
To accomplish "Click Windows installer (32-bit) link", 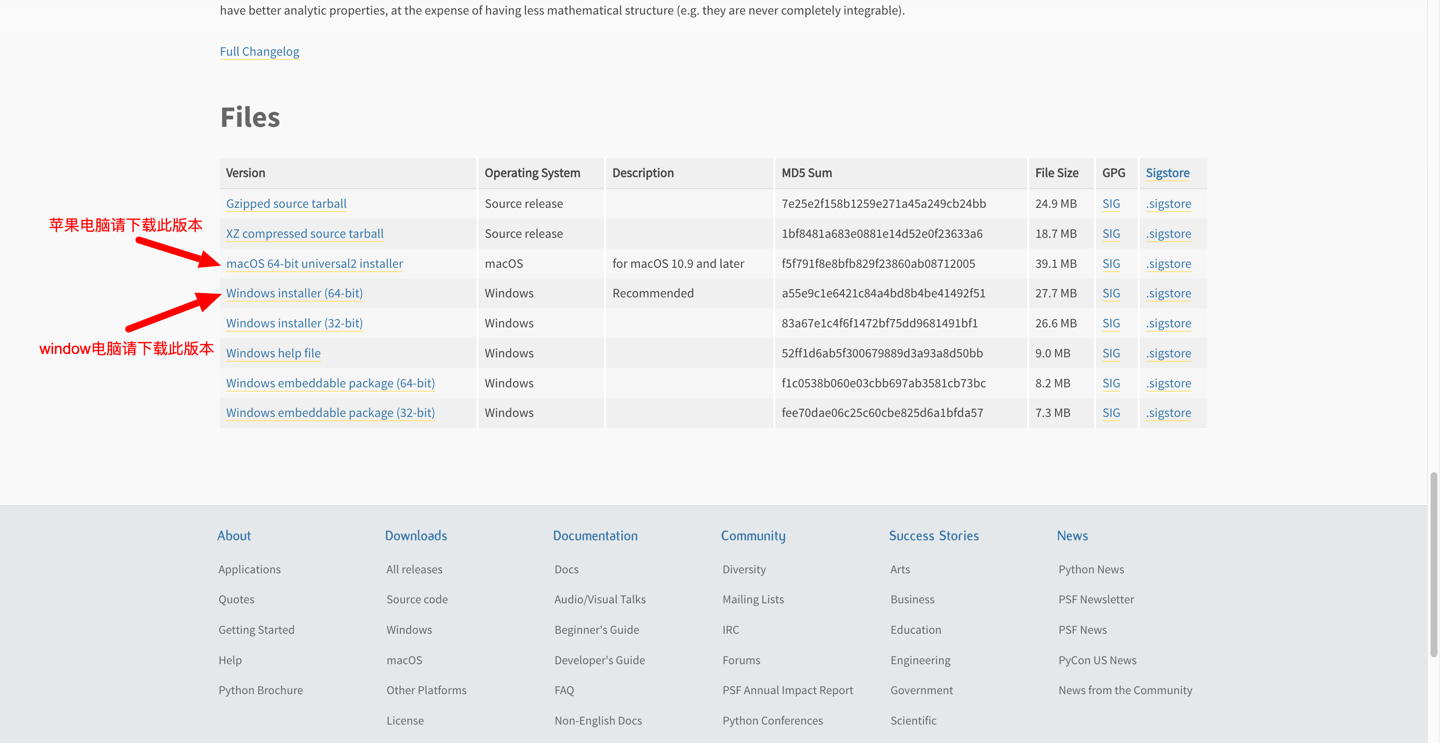I will [294, 323].
